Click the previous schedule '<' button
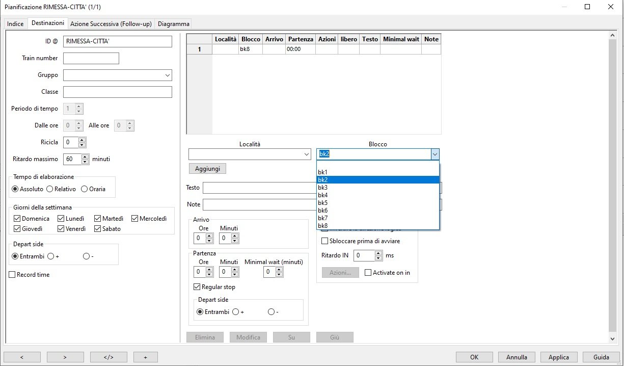 [22, 357]
